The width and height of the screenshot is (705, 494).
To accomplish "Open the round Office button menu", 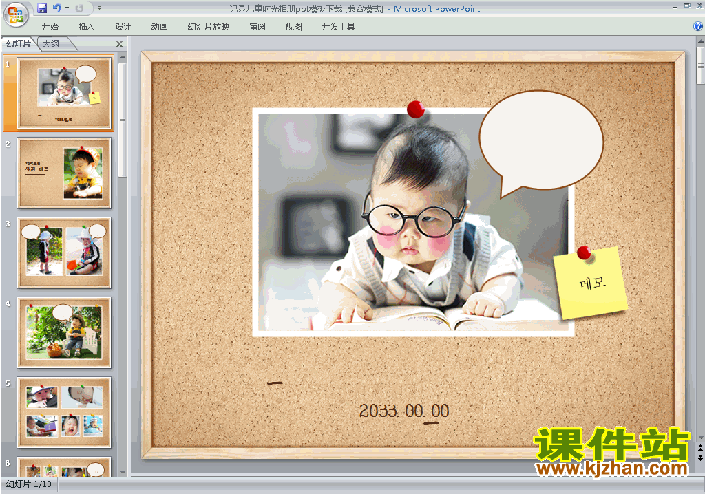I will (x=16, y=14).
